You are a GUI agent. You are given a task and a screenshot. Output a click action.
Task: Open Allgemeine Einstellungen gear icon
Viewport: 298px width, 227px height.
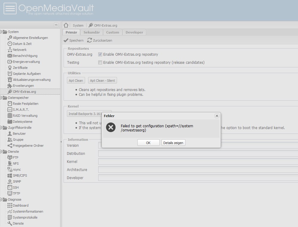coord(10,38)
